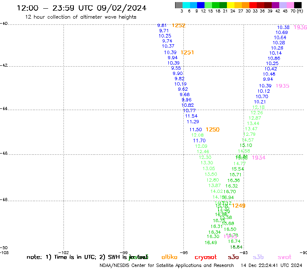Screen dimensions: 307x269
Task: Select the -48 latitude axis label
Action: [4, 199]
